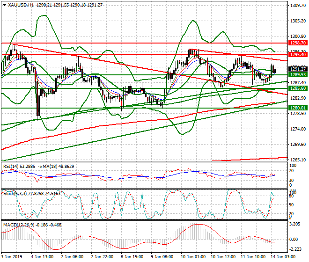Select the 10 Jan 17:00 time label
This screenshot has height=262, width=309.
[x=223, y=257]
